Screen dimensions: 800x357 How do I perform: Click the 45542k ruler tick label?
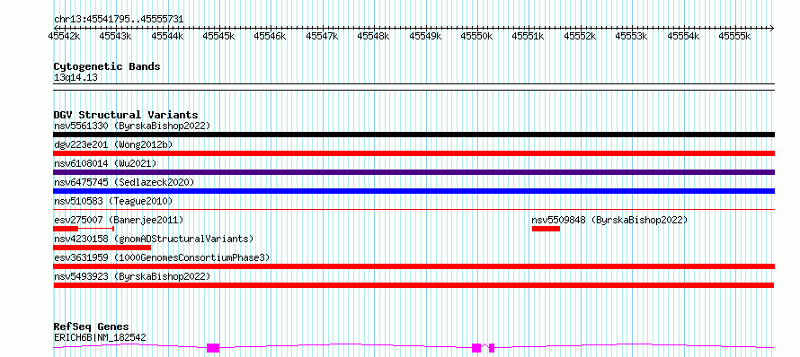(x=64, y=36)
